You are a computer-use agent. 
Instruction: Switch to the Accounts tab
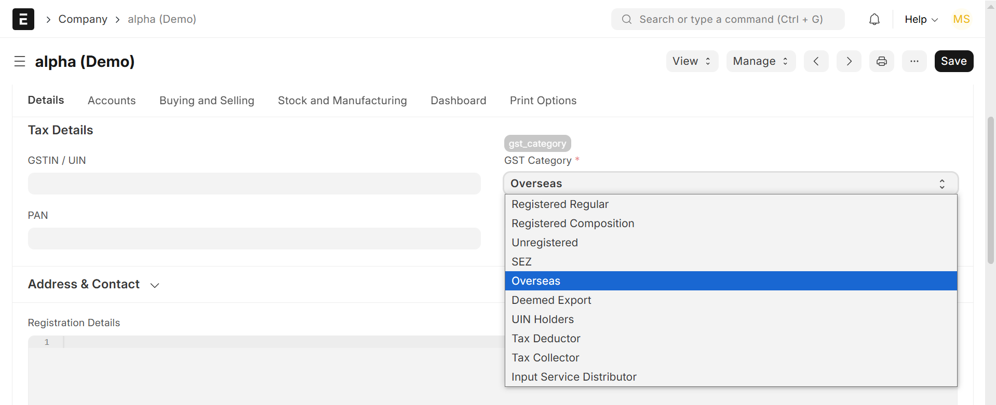[112, 101]
